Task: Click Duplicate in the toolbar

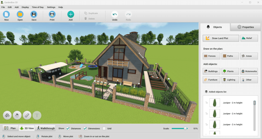Action: pos(91,13)
